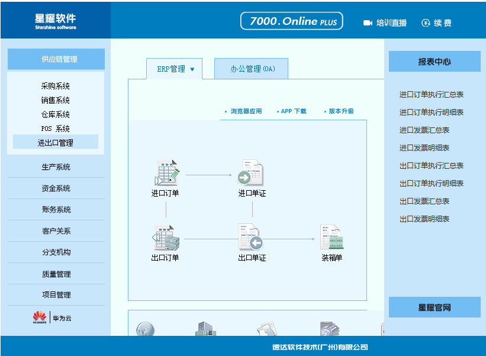Select 仓库系统 in the sidebar

click(56, 114)
